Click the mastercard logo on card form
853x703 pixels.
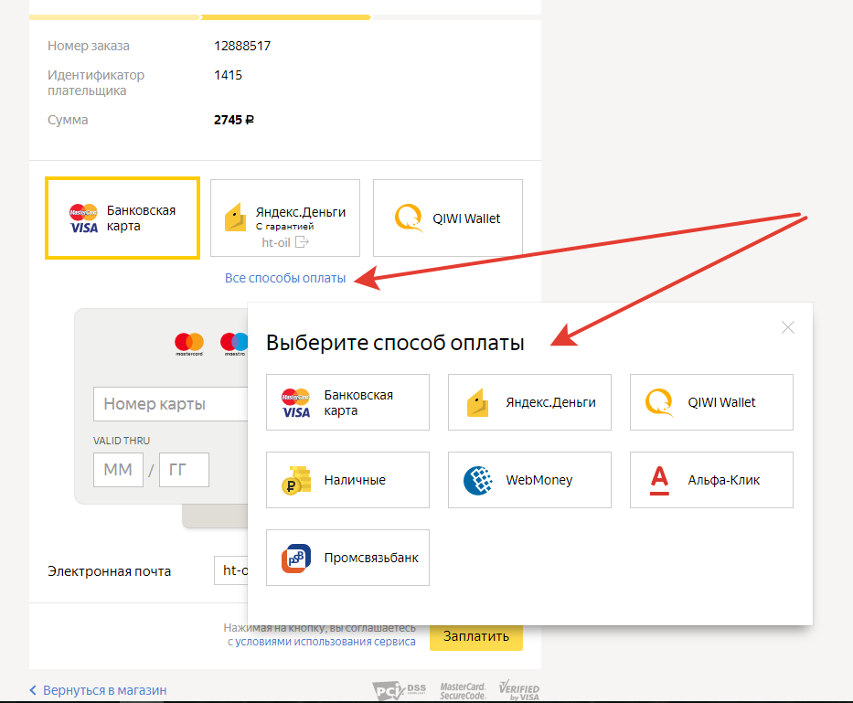188,345
